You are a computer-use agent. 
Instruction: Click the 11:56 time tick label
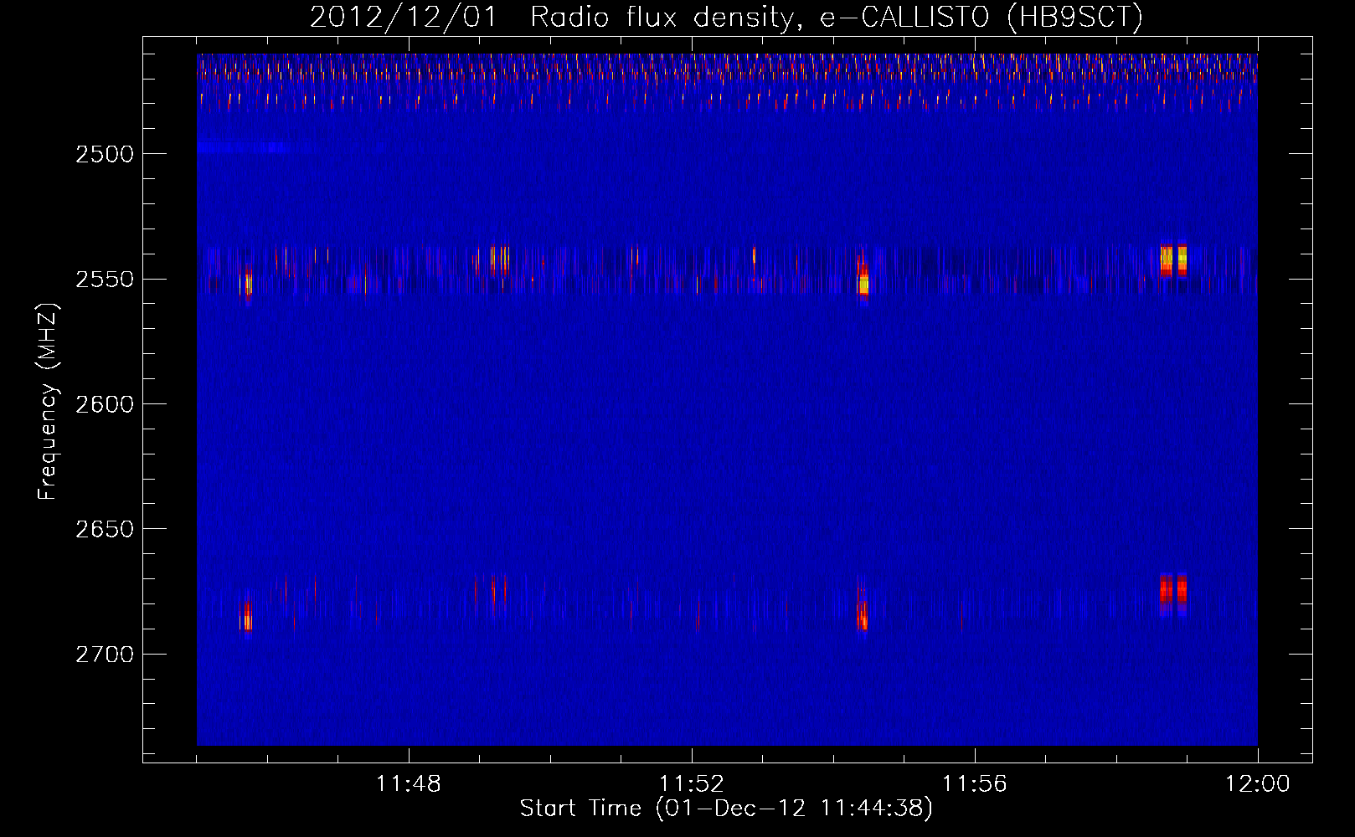pyautogui.click(x=975, y=784)
